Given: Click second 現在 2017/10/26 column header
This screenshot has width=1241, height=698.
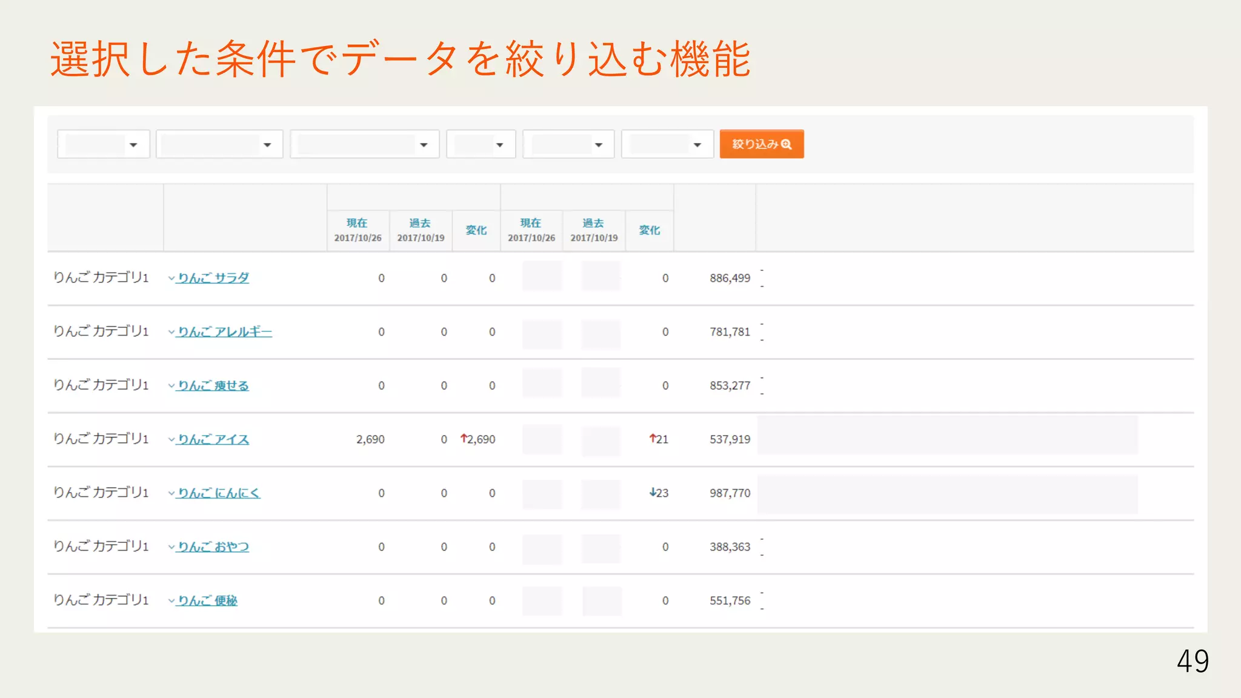Looking at the screenshot, I should tap(531, 230).
